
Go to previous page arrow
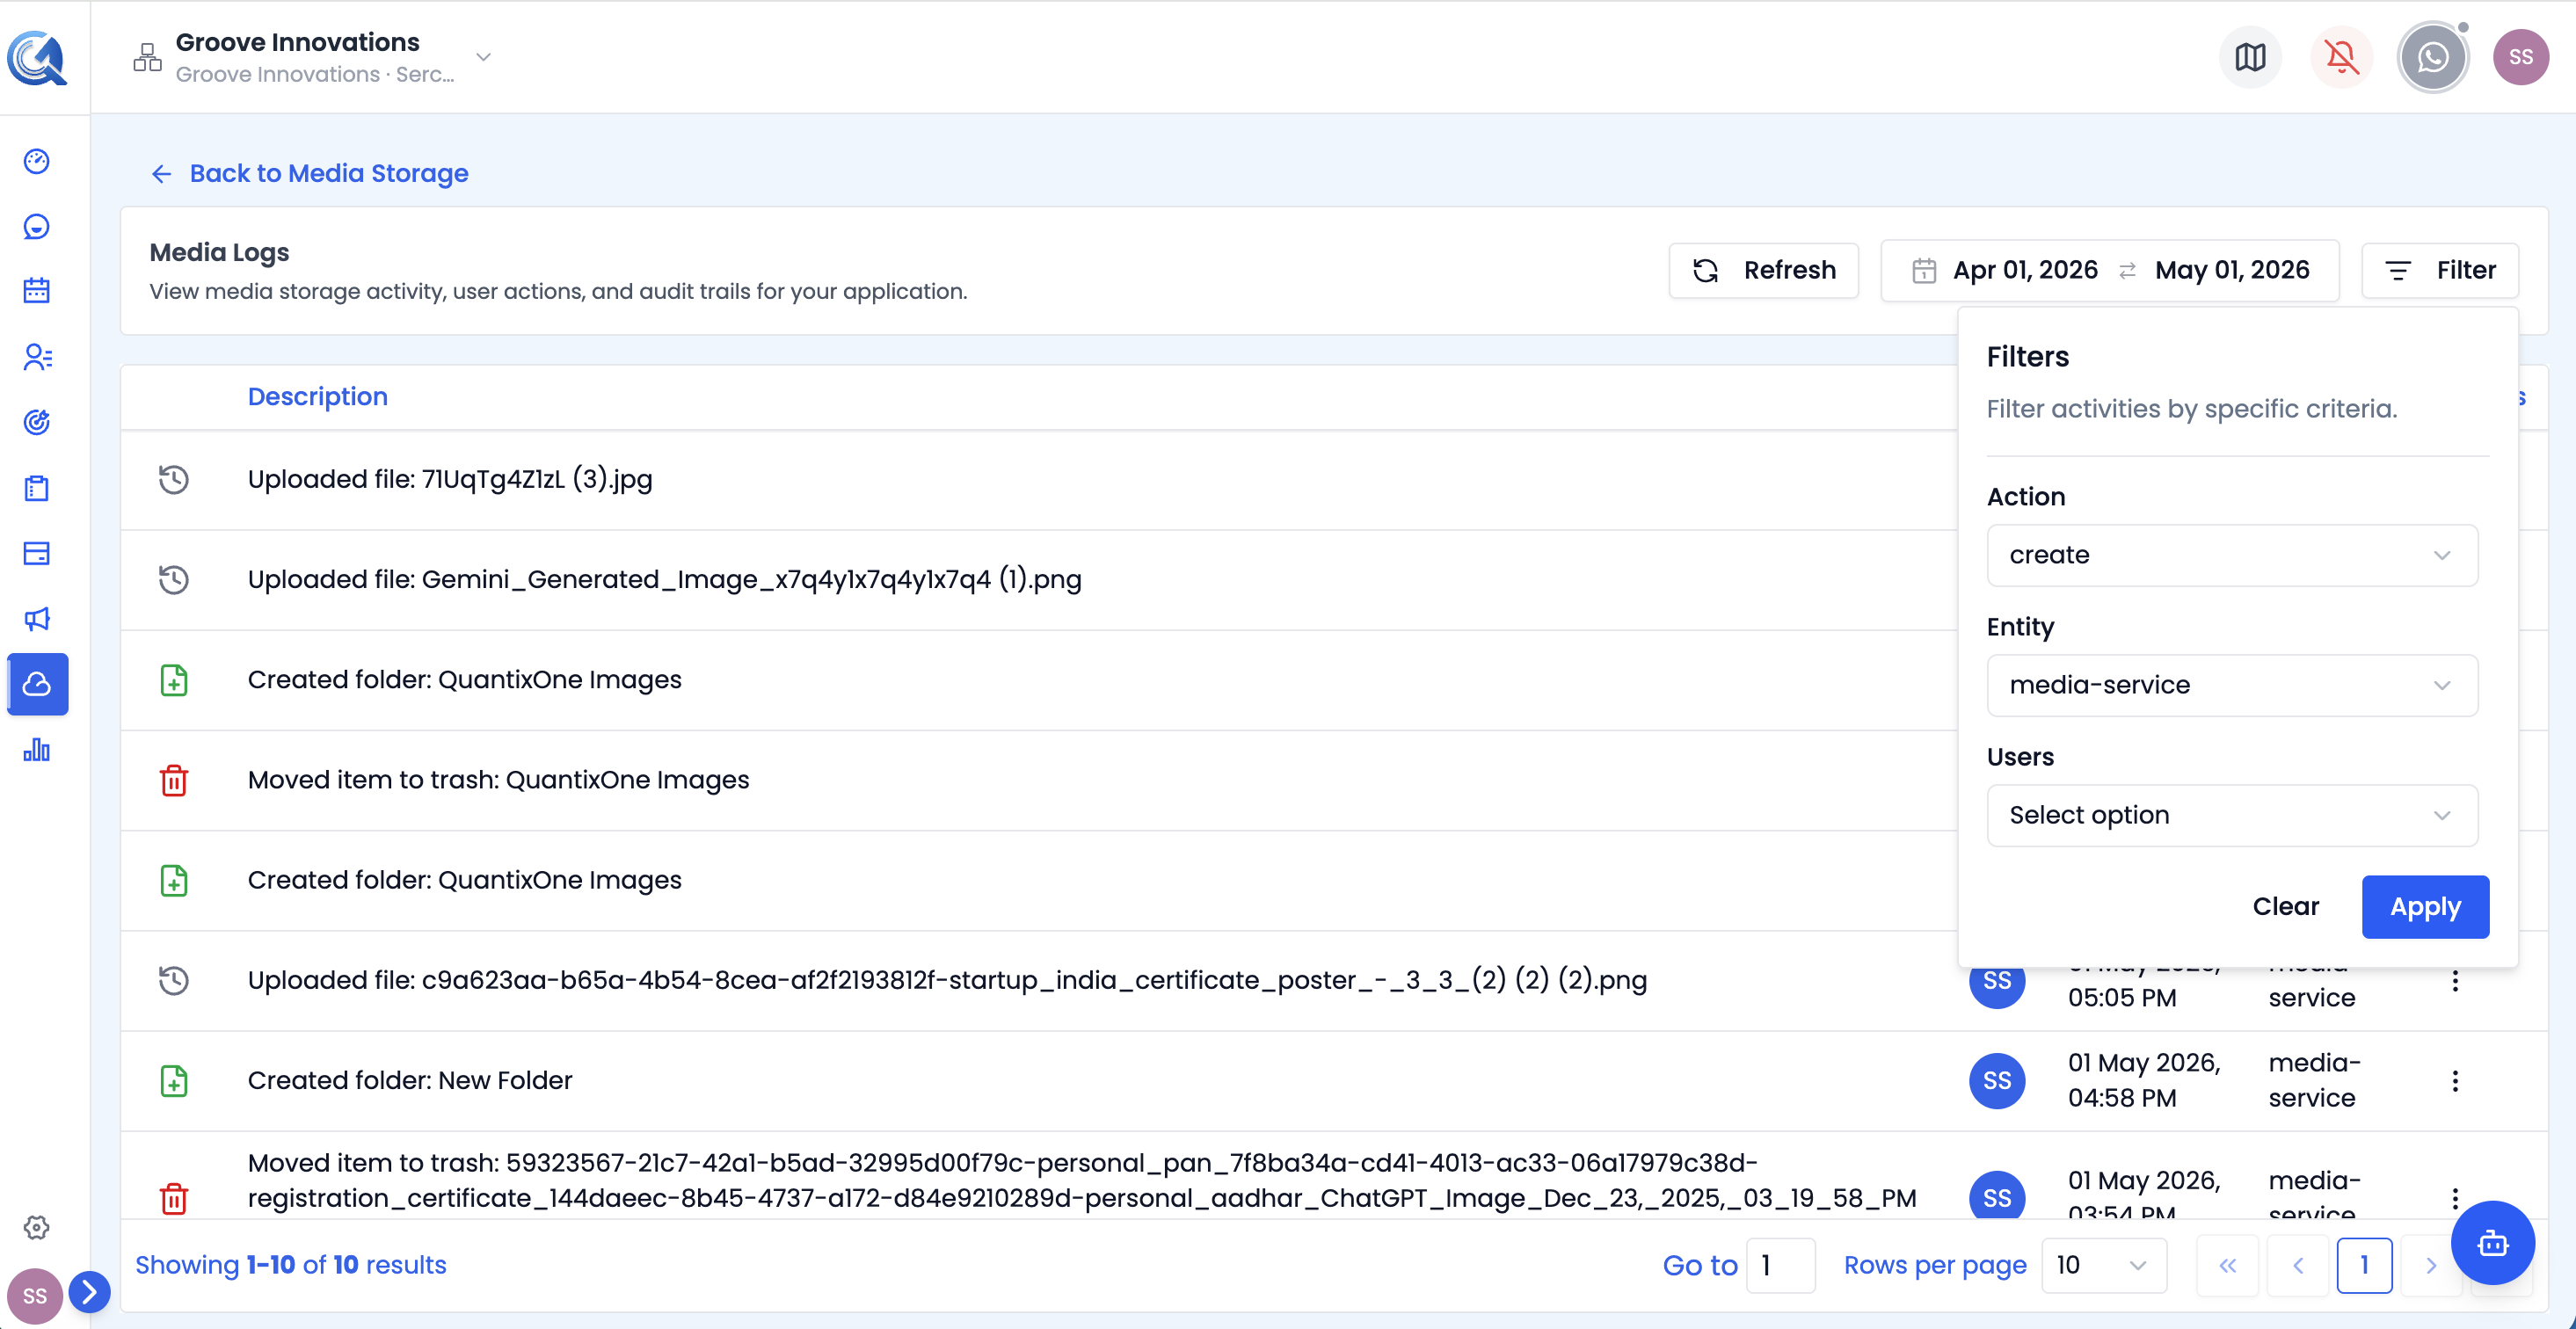(x=2297, y=1265)
